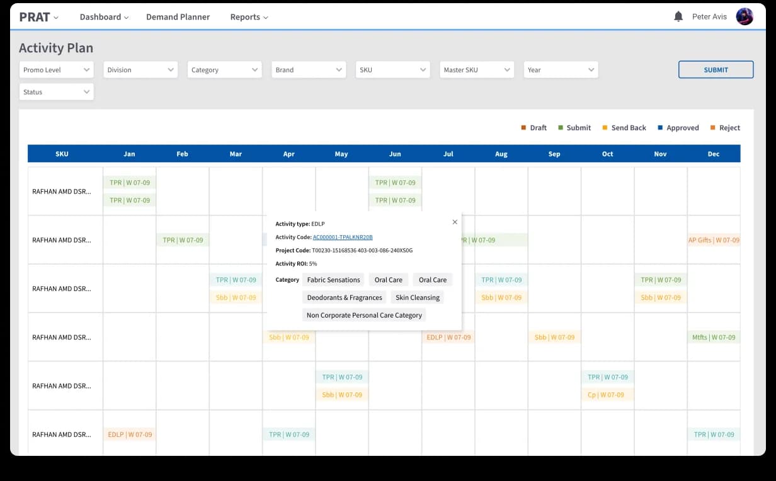
Task: Expand the SKU filter dropdown
Action: 393,70
